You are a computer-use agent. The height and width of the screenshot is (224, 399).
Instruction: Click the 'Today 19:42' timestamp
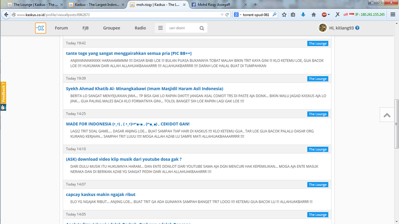tap(76, 43)
